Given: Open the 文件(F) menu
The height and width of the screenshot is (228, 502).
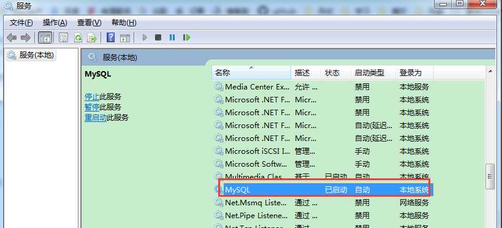Looking at the screenshot, I should click(x=21, y=23).
